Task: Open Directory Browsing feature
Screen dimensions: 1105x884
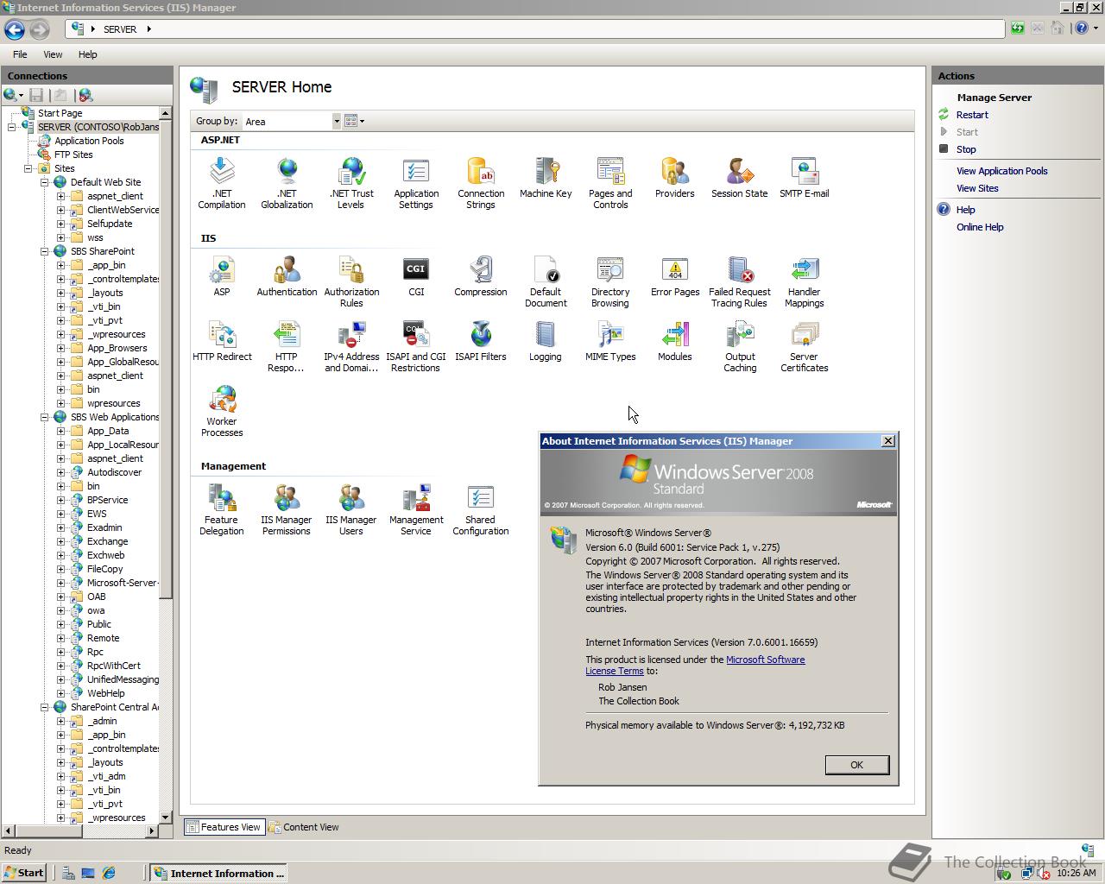Action: click(610, 281)
